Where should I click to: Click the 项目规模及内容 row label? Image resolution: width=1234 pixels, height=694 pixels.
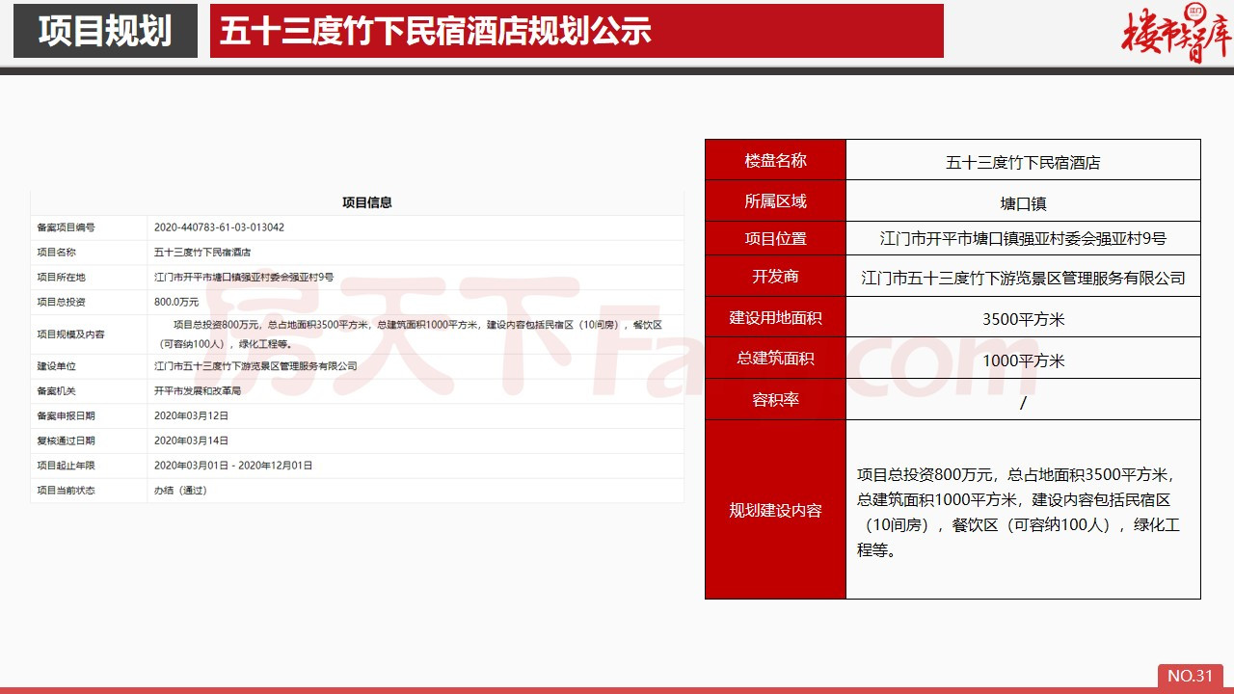pos(70,334)
